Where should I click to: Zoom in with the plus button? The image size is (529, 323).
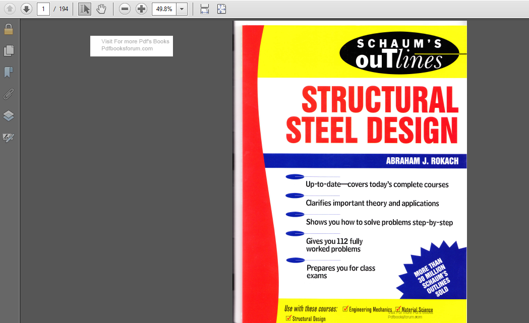tap(141, 9)
